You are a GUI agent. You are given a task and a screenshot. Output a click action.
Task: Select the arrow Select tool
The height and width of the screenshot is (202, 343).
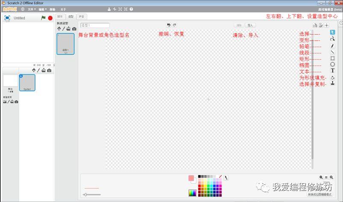(x=332, y=32)
